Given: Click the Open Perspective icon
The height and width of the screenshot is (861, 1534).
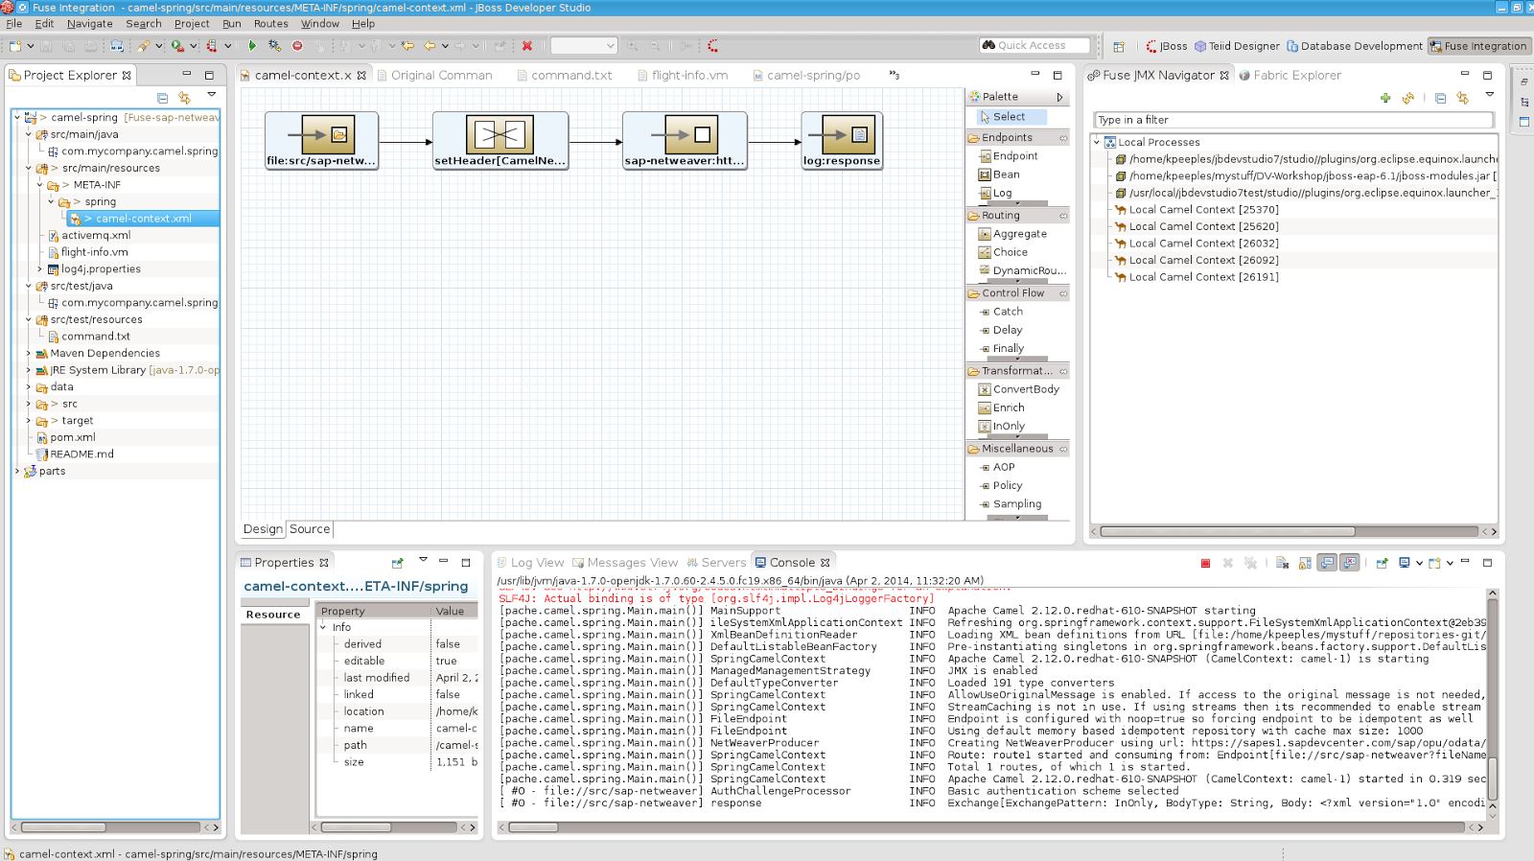Looking at the screenshot, I should point(1119,46).
